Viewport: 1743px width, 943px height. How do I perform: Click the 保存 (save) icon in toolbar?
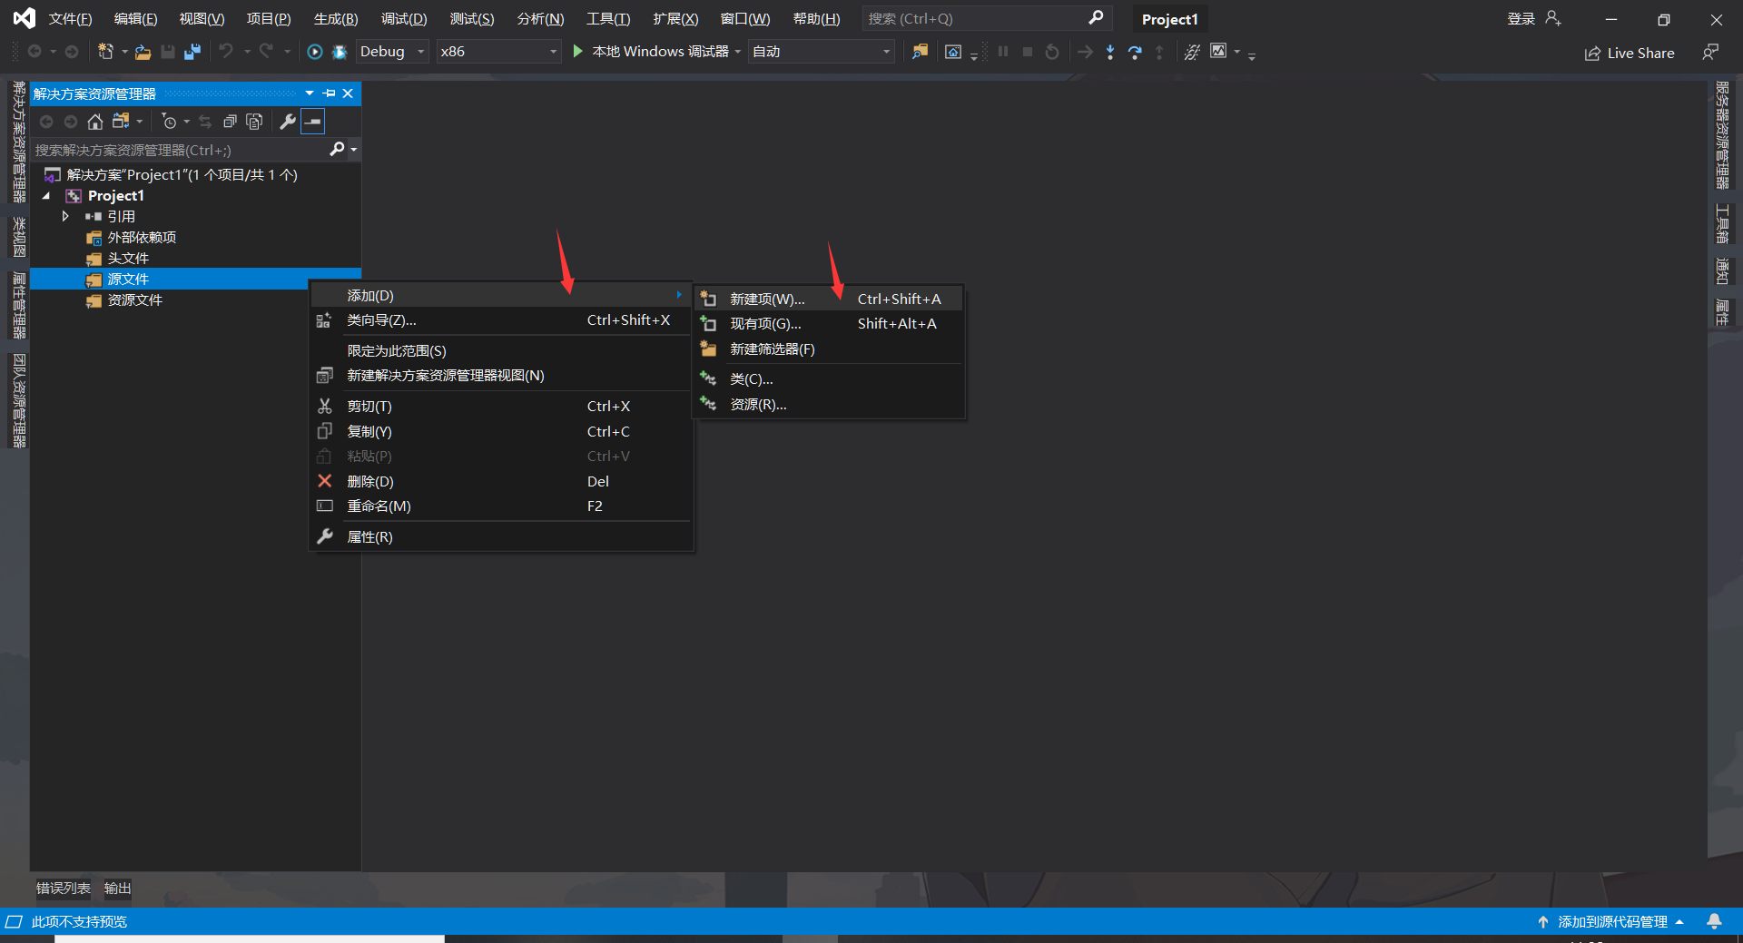tap(167, 52)
